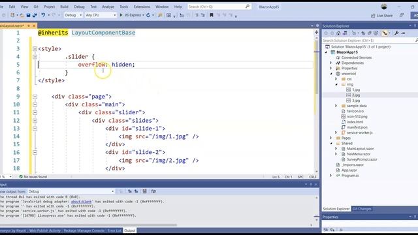The width and height of the screenshot is (418, 235).
Task: Click the Undo arrow icon
Action: pyautogui.click(x=43, y=15)
